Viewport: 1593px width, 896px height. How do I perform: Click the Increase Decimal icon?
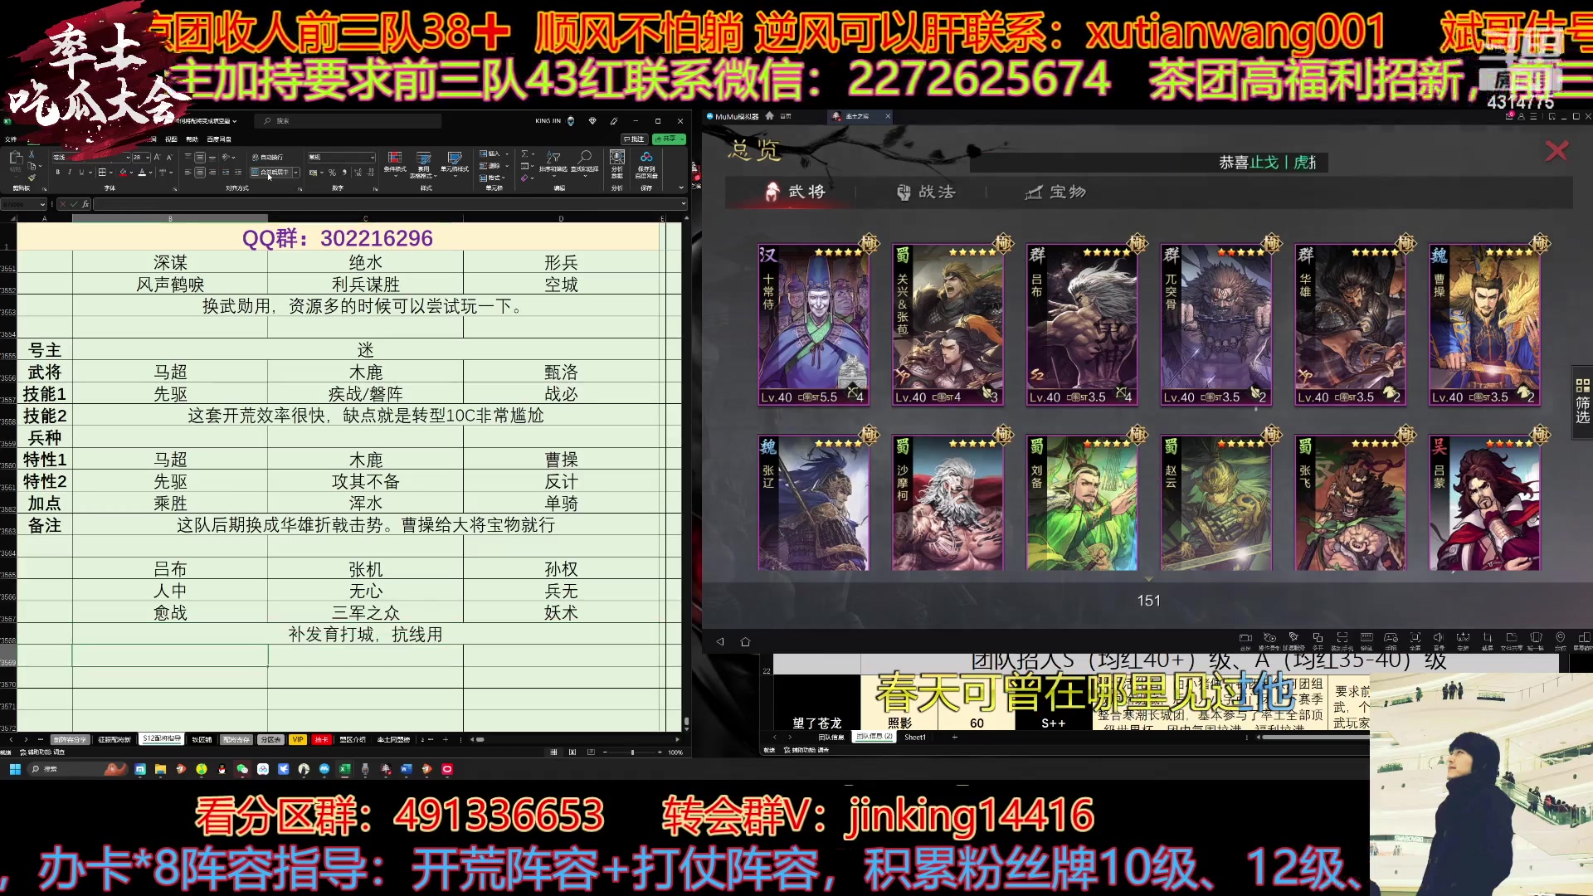coord(358,172)
